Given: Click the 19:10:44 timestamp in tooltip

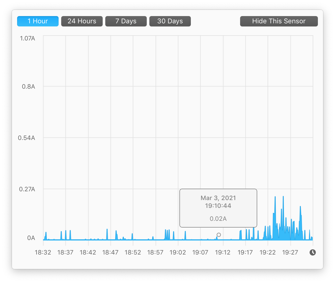Looking at the screenshot, I should 218,206.
